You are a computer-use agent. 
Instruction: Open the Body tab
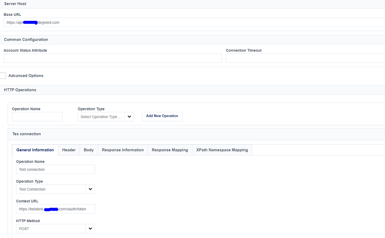pos(89,150)
